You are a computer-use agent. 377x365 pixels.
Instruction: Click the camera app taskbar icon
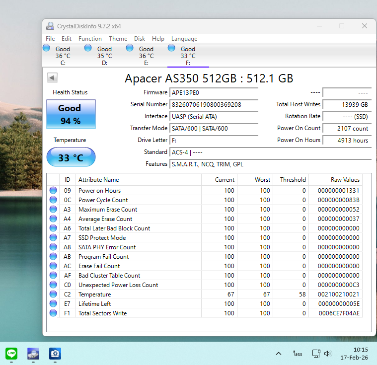[x=55, y=353]
